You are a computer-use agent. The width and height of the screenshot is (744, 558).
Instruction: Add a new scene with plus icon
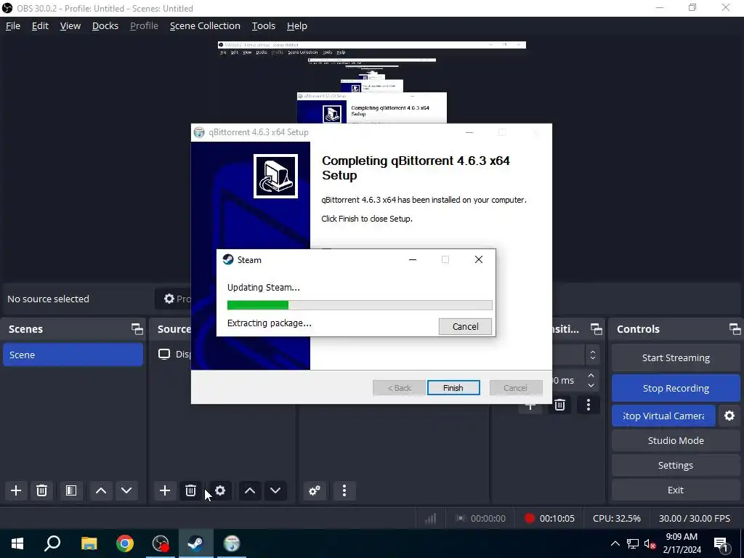coord(16,490)
